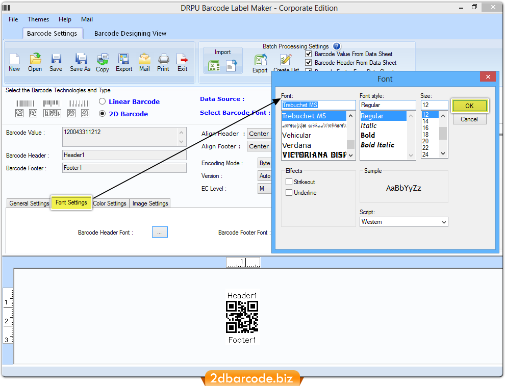Open the Themes menu
Screen dimensions: 505x386
38,19
